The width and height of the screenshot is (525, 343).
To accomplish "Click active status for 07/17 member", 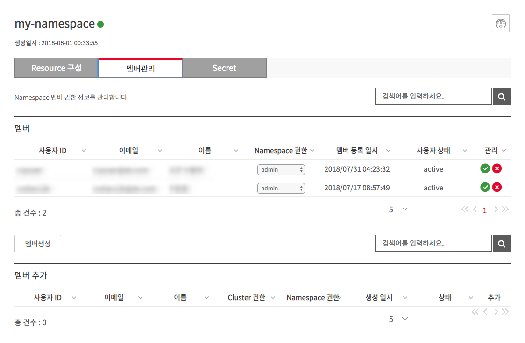I will 433,188.
